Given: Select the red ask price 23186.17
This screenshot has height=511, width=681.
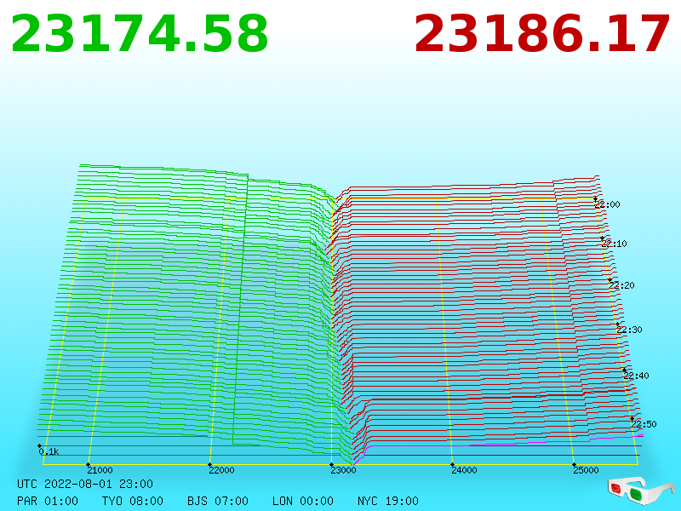Looking at the screenshot, I should (542, 34).
